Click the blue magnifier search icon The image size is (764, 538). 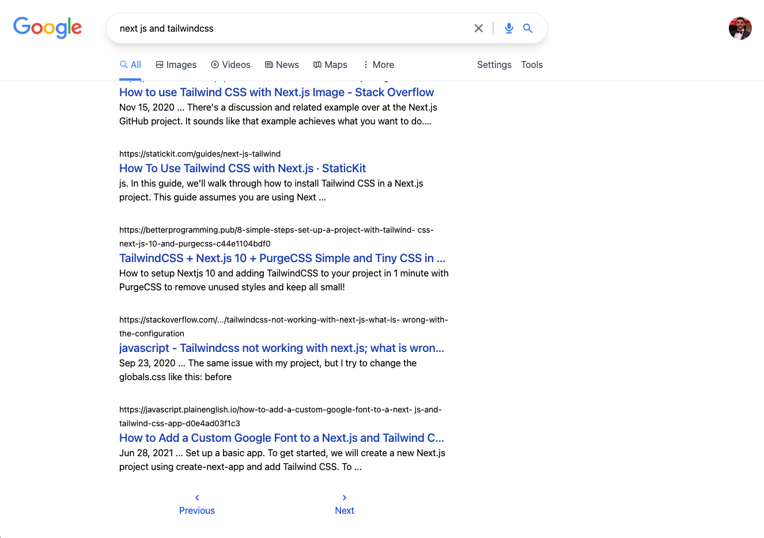tap(528, 28)
